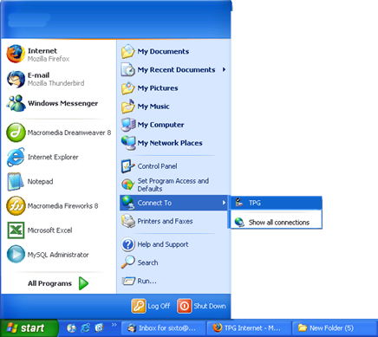Screen dimensions: 378x337
Task: Click the Run... icon
Action: [128, 281]
